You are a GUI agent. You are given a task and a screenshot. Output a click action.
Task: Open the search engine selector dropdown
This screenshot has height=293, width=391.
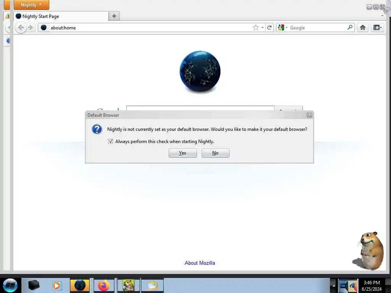(x=283, y=27)
